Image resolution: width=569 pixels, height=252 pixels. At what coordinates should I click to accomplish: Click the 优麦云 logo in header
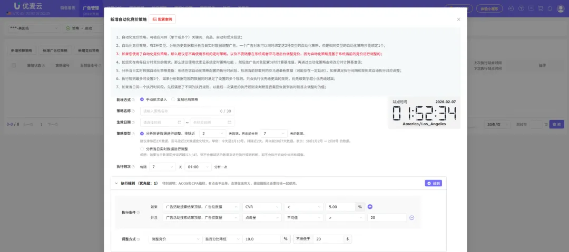(x=26, y=7)
